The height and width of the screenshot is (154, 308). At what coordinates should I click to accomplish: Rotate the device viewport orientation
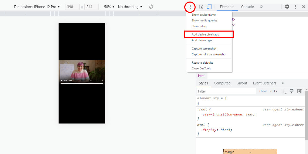click(x=151, y=7)
